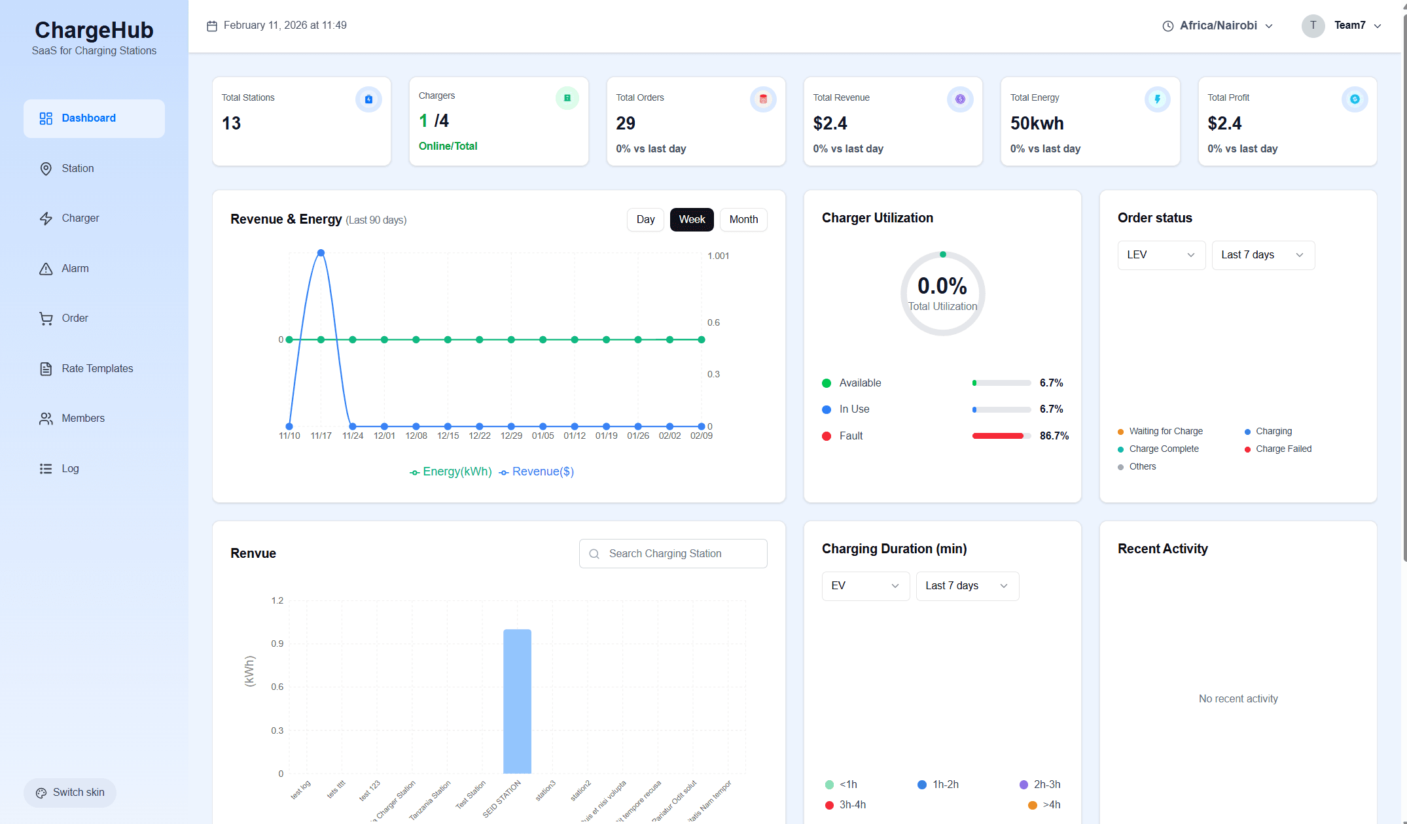Open the LEV dropdown in Order status
This screenshot has width=1407, height=824.
coord(1161,255)
